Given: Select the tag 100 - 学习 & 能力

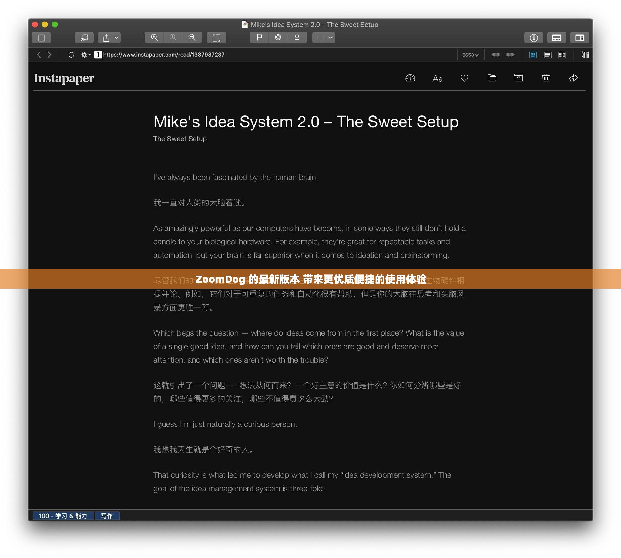Looking at the screenshot, I should tap(63, 516).
